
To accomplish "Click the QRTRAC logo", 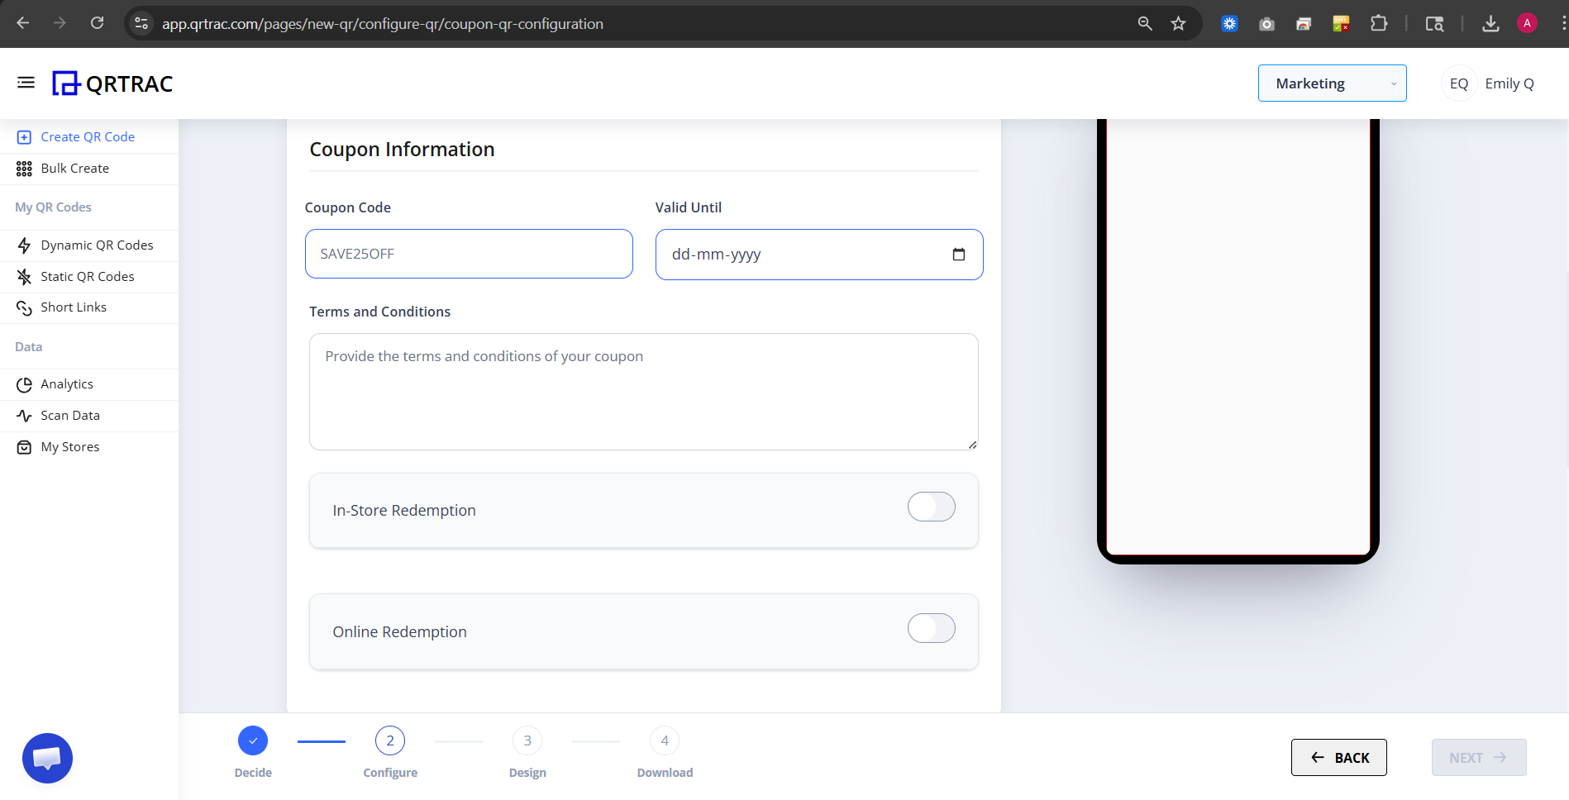I will [112, 83].
